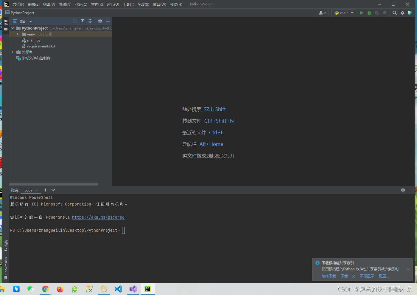Click the collapse all icon in project panel
Image resolution: width=417 pixels, height=295 pixels.
pos(90,21)
